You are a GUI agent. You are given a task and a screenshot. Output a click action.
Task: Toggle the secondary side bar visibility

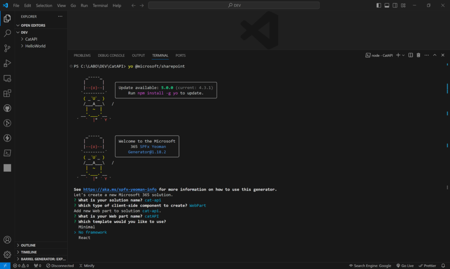(395, 5)
